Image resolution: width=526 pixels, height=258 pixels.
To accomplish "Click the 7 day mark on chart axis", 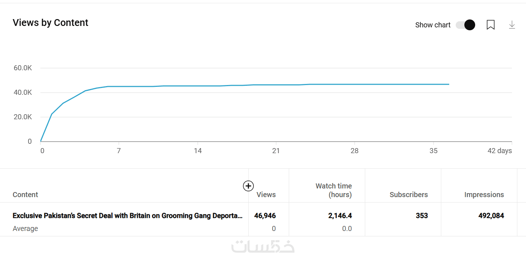I will click(x=119, y=151).
